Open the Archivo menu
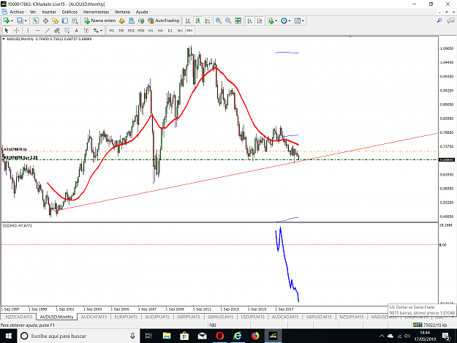457x343 pixels. point(17,12)
